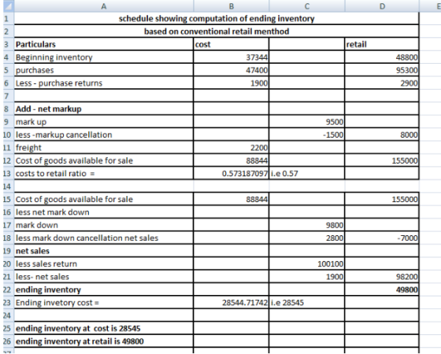441x354 pixels.
Task: Select 88844 in row 12
Action: pyautogui.click(x=232, y=160)
